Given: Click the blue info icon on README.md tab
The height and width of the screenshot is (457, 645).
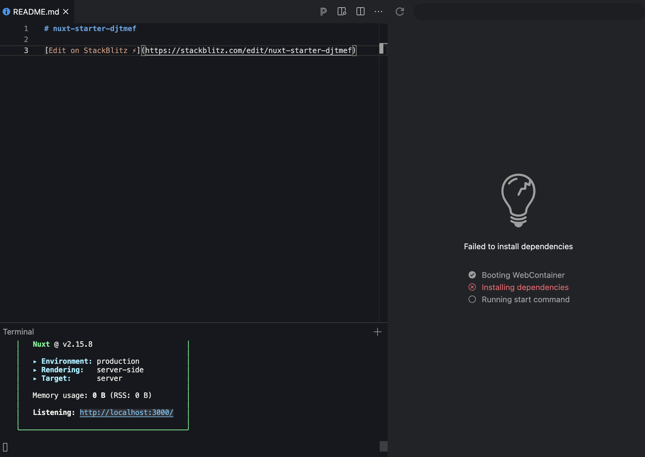Looking at the screenshot, I should 6,12.
